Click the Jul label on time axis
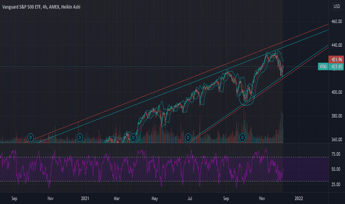The width and height of the screenshot is (345, 204). click(190, 198)
